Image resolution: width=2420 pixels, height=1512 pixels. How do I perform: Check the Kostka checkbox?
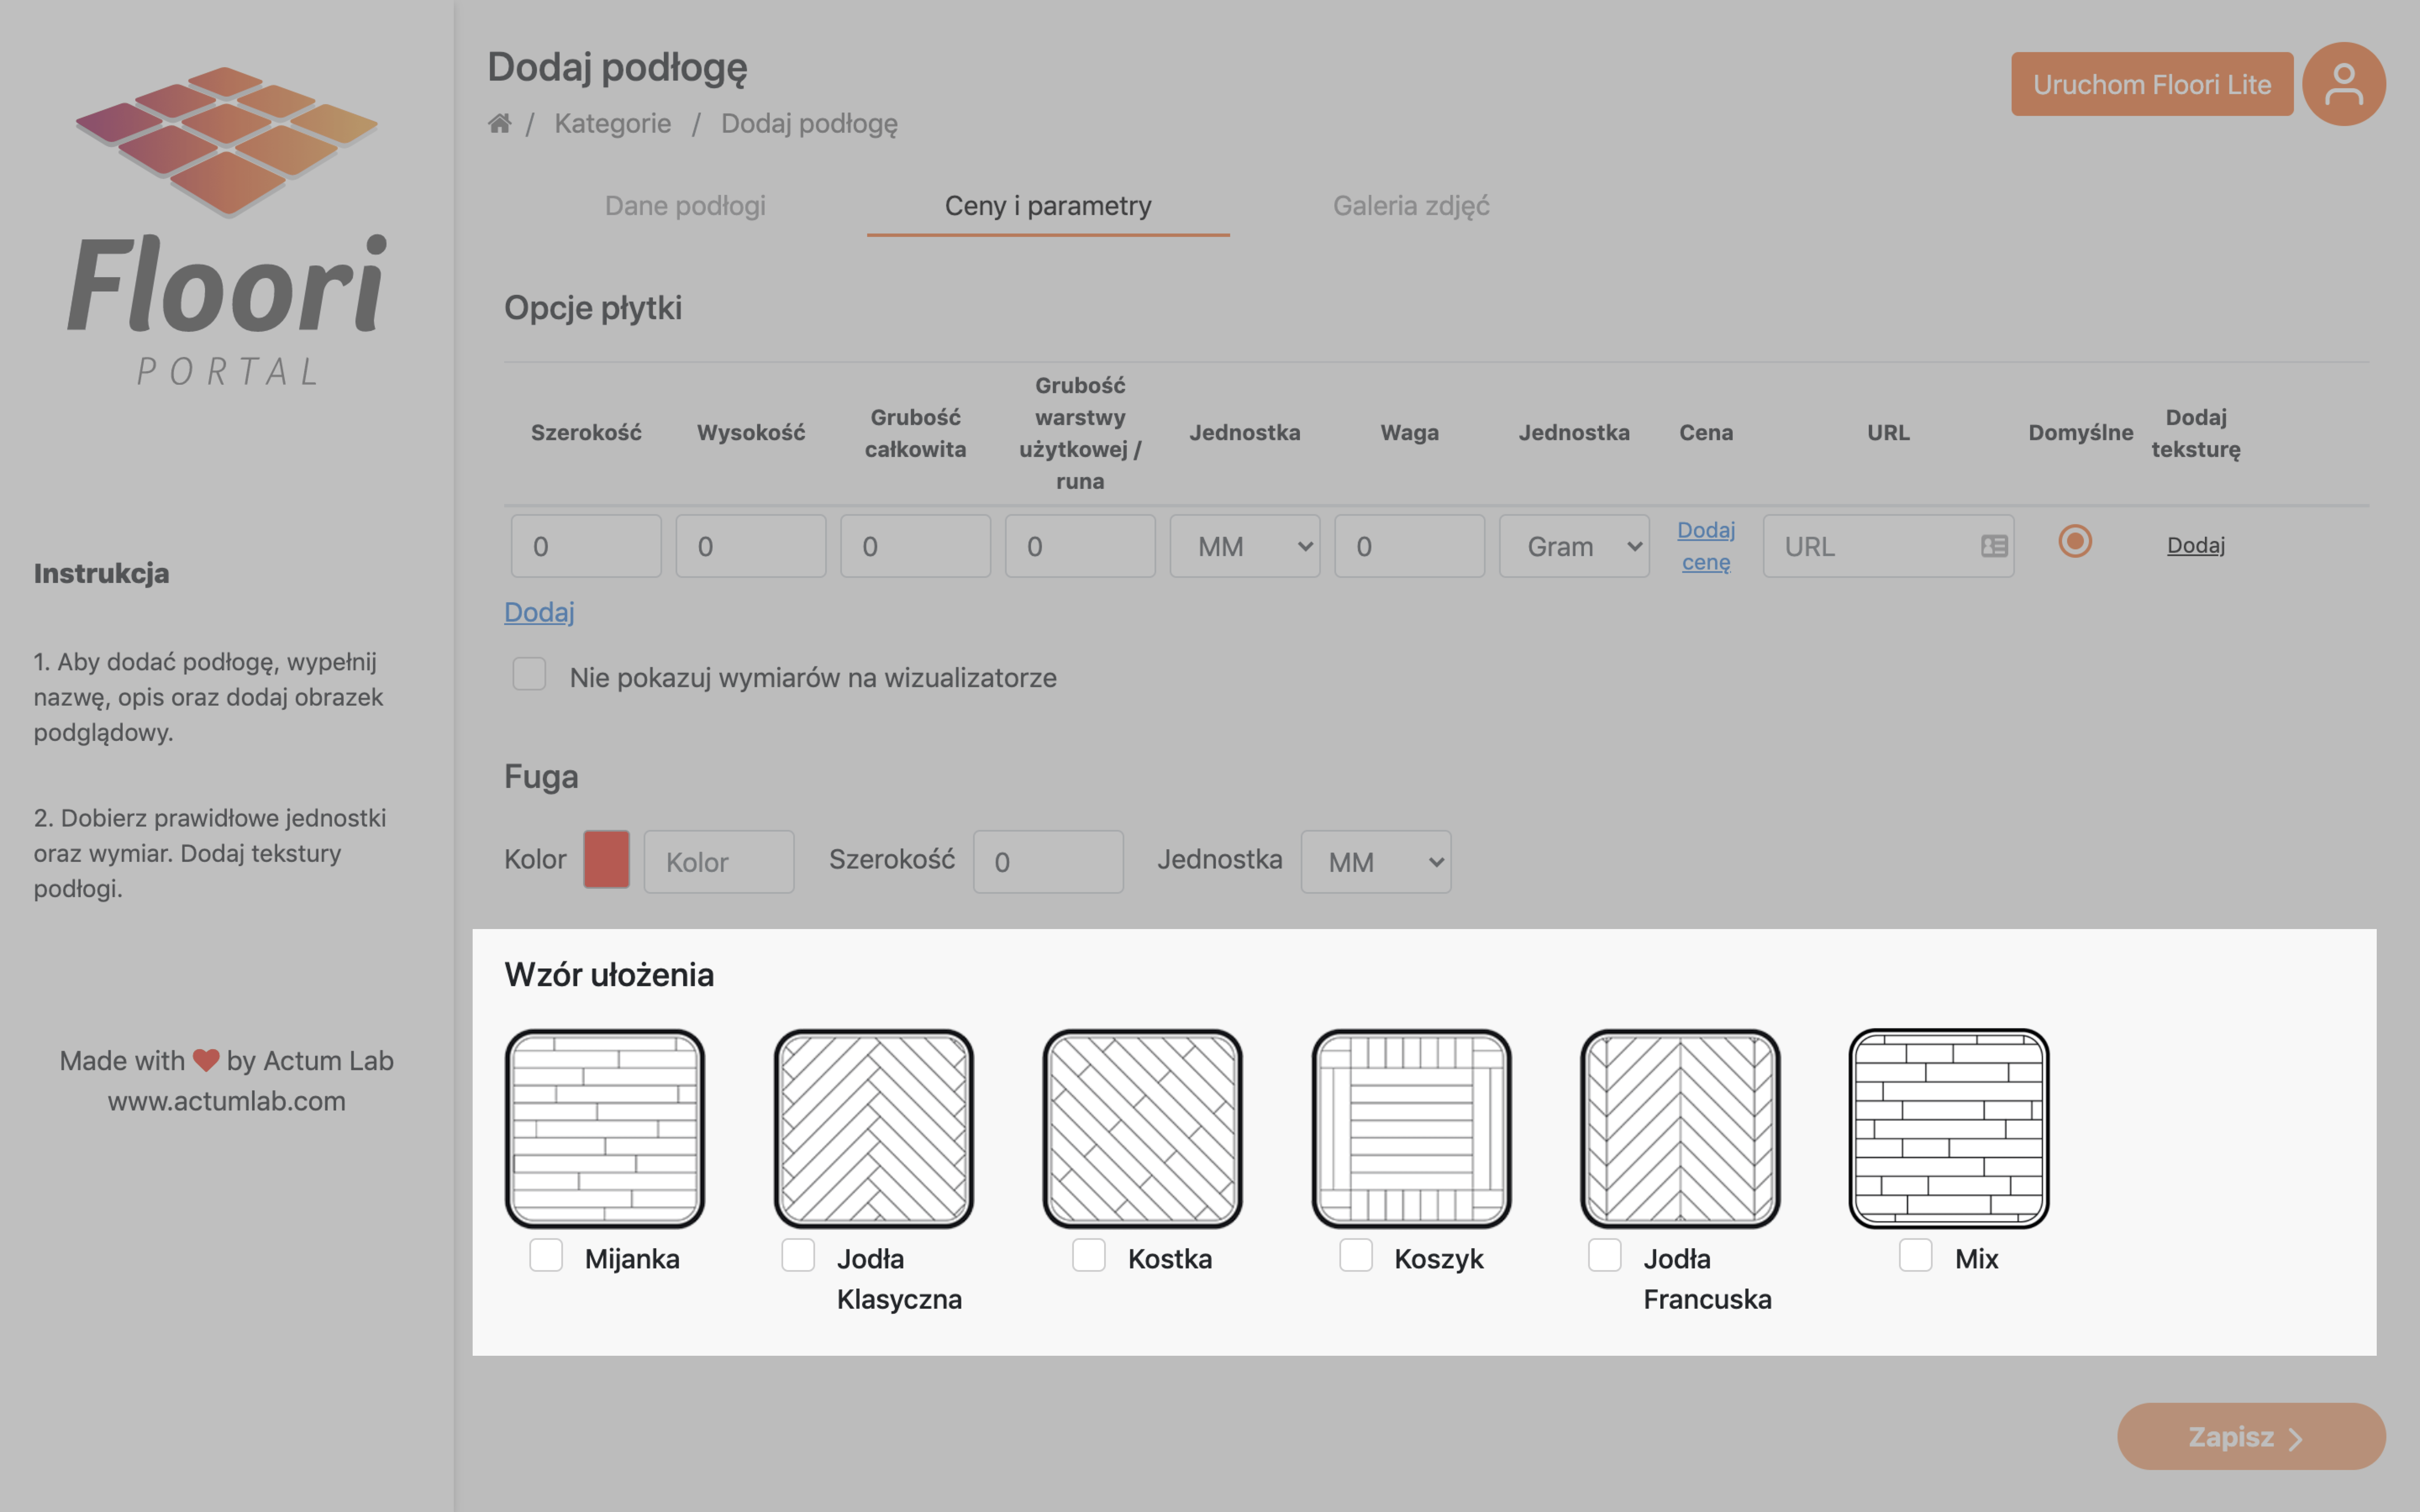click(x=1089, y=1255)
